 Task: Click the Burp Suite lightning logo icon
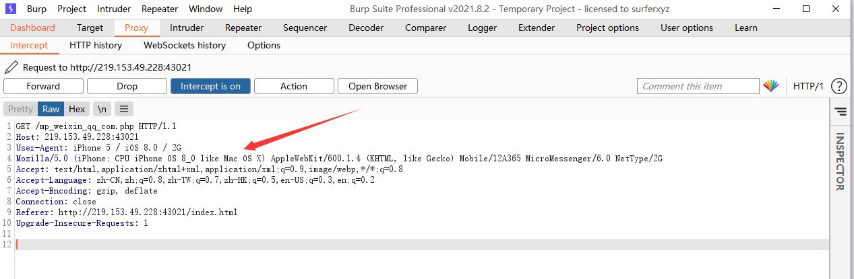coord(10,9)
